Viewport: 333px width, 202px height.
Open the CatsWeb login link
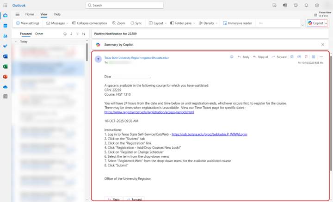click(x=210, y=135)
